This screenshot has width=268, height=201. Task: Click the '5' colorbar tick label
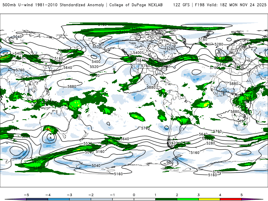click(x=242, y=195)
